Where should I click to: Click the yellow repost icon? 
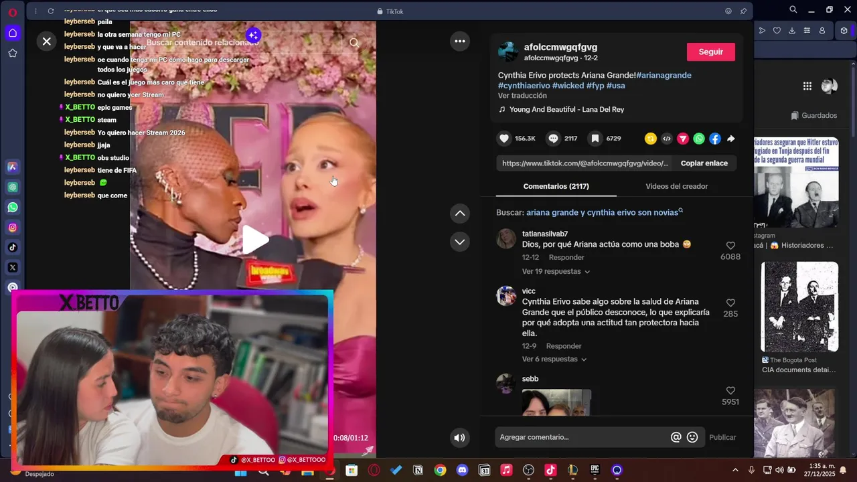pos(650,139)
